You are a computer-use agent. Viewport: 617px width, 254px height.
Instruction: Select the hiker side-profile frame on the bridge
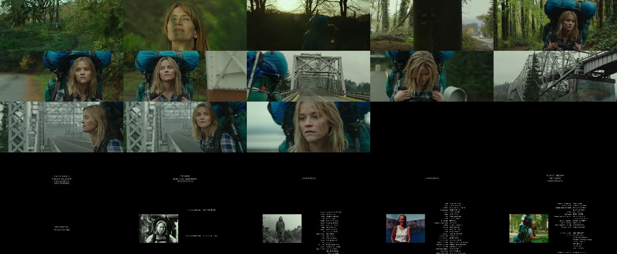pyautogui.click(x=62, y=127)
